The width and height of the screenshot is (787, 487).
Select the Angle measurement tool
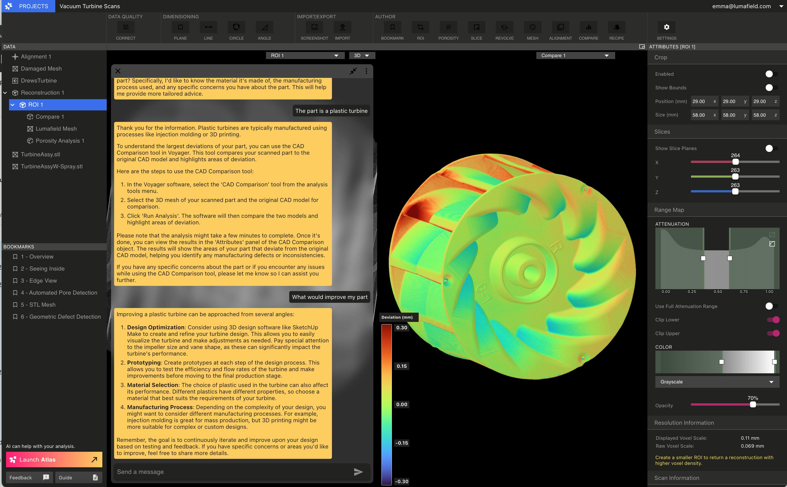coord(264,27)
